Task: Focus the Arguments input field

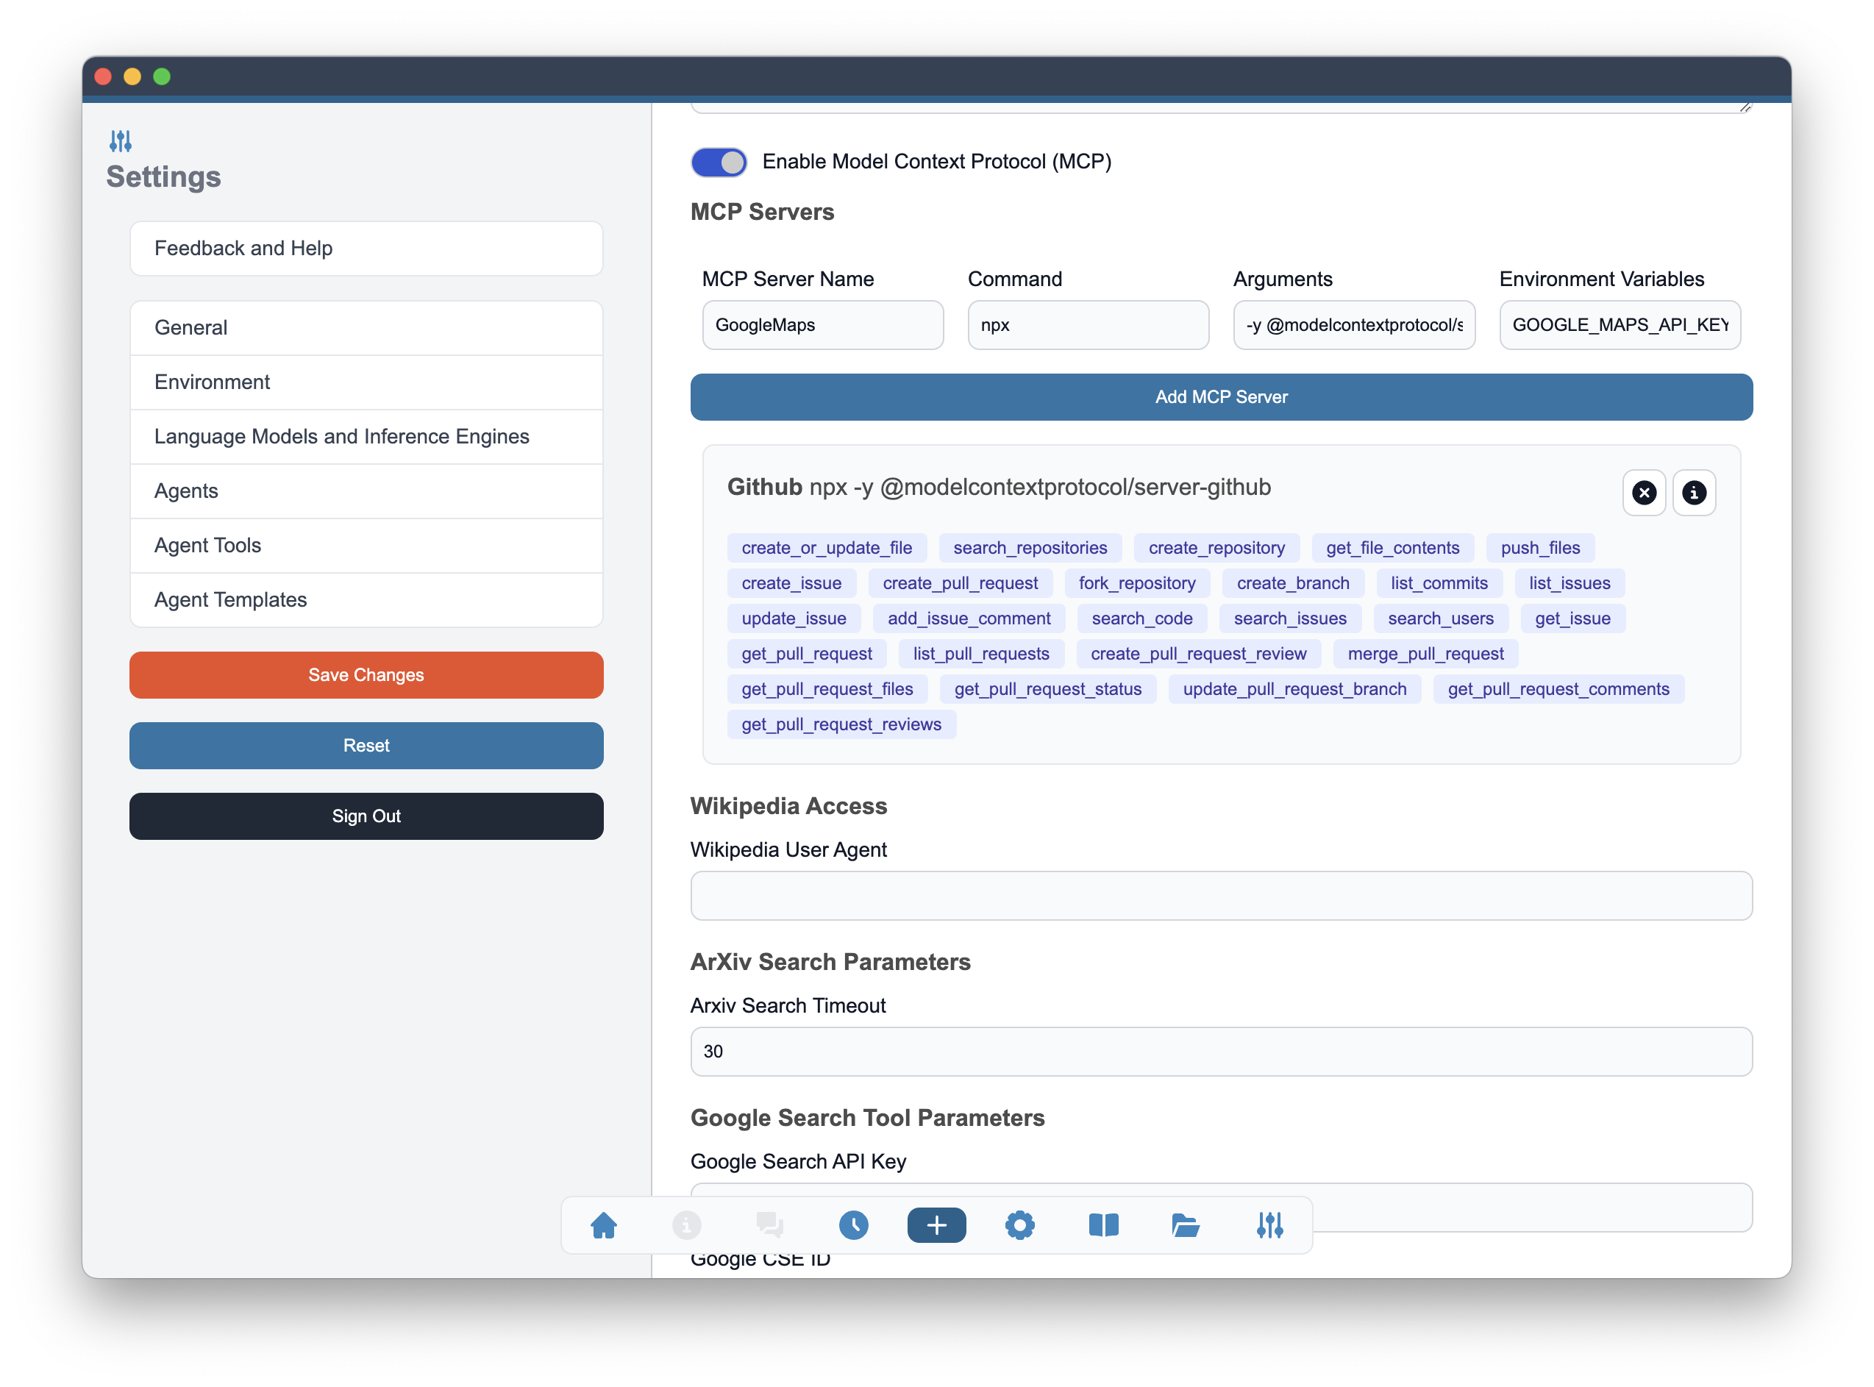Action: [1353, 325]
